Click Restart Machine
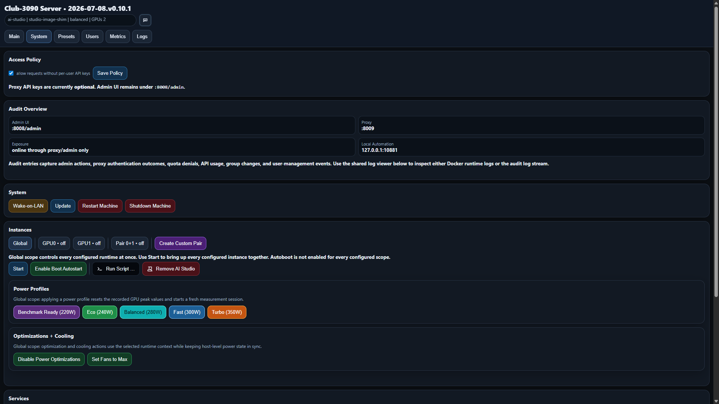The image size is (719, 404). pyautogui.click(x=100, y=206)
